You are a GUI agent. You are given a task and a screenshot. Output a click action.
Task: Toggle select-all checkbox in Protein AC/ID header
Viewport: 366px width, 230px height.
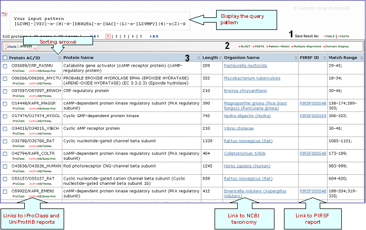tap(5, 58)
